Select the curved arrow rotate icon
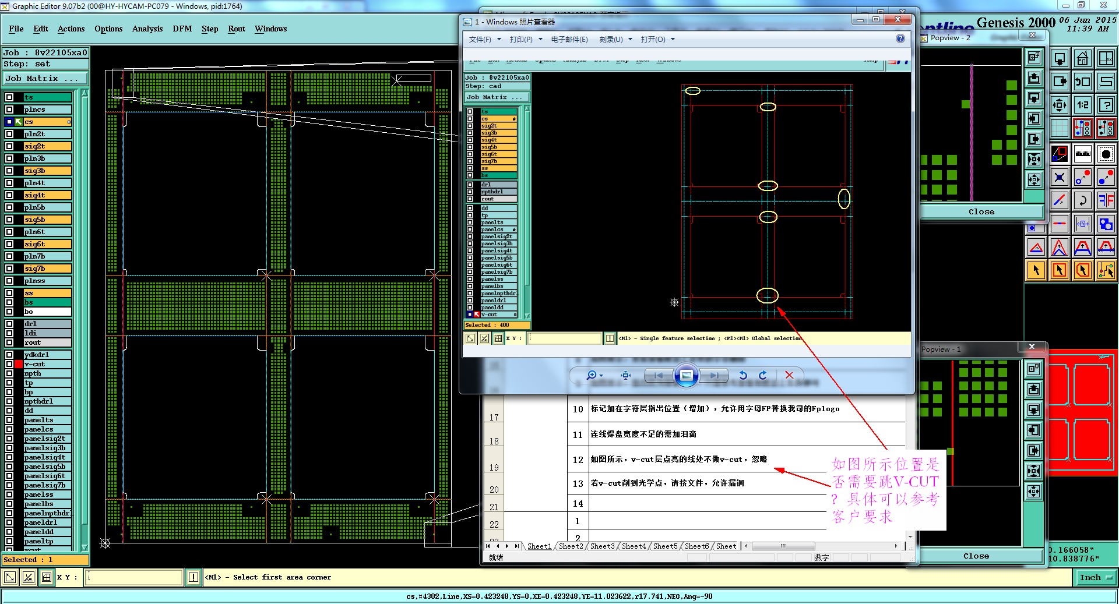1119x604 pixels. point(1082,200)
